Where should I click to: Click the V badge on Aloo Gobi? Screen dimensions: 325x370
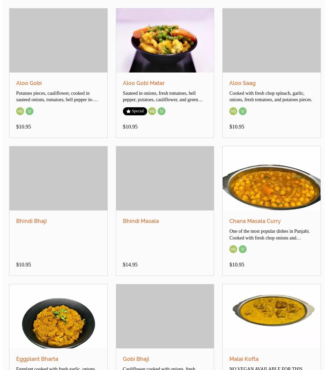[x=29, y=111]
